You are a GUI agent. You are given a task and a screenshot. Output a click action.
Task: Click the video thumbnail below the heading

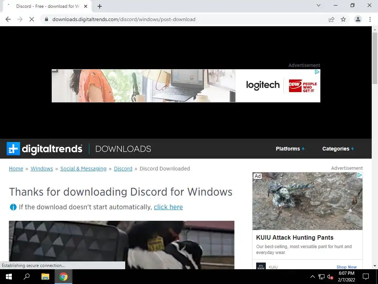click(121, 245)
